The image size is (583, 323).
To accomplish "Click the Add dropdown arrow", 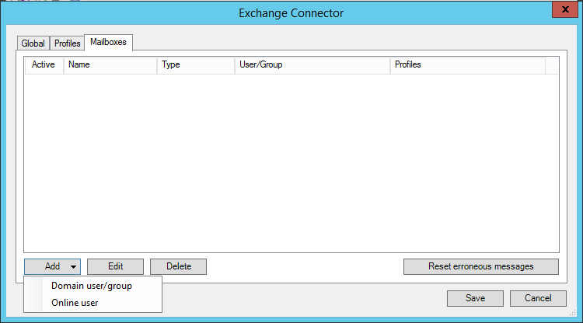I will pos(73,266).
